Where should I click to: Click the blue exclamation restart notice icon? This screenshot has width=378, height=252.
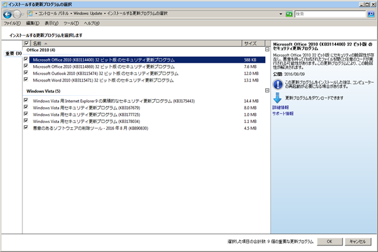pos(278,85)
